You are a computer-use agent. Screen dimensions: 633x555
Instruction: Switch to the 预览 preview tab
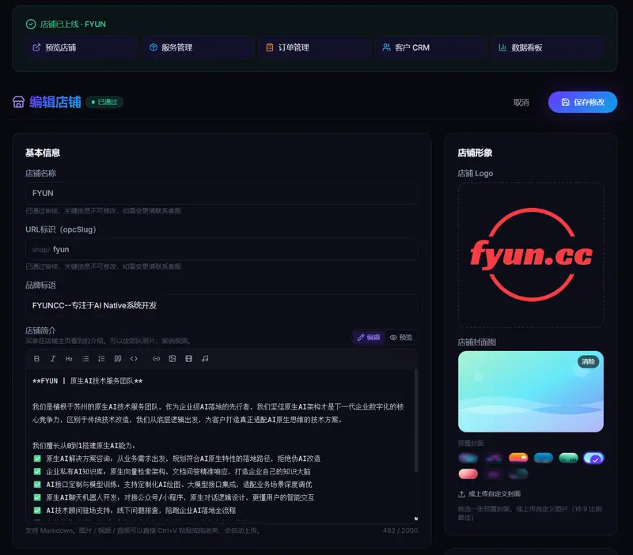[401, 338]
